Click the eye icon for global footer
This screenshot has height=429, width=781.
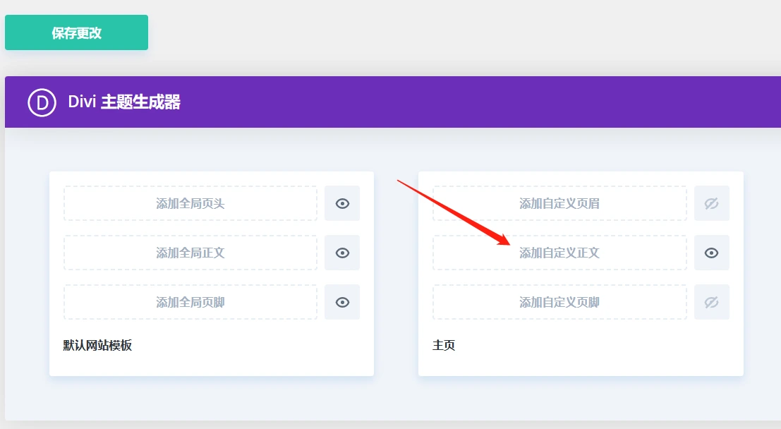click(x=342, y=302)
